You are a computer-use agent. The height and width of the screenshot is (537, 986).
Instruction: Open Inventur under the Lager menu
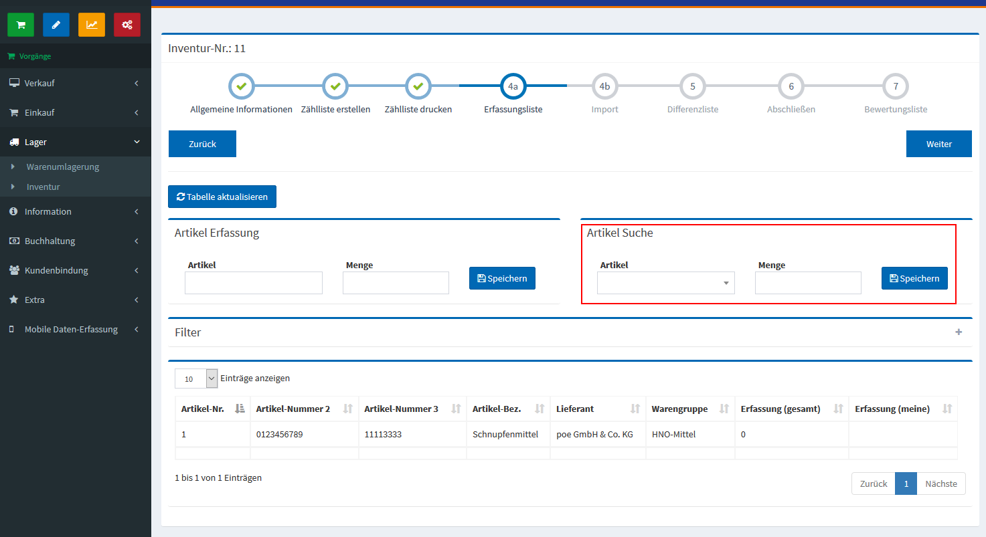[x=43, y=187]
